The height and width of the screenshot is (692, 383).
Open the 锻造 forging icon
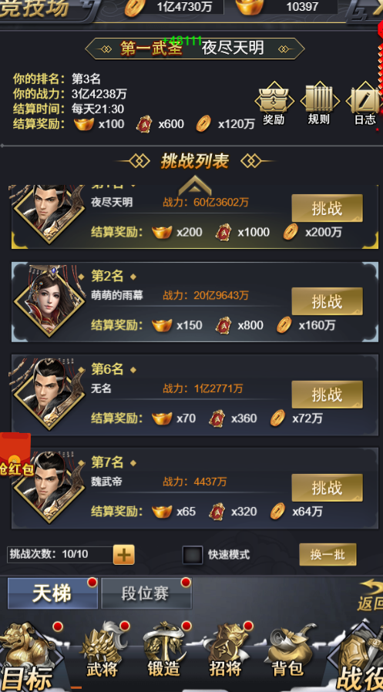pos(164,650)
